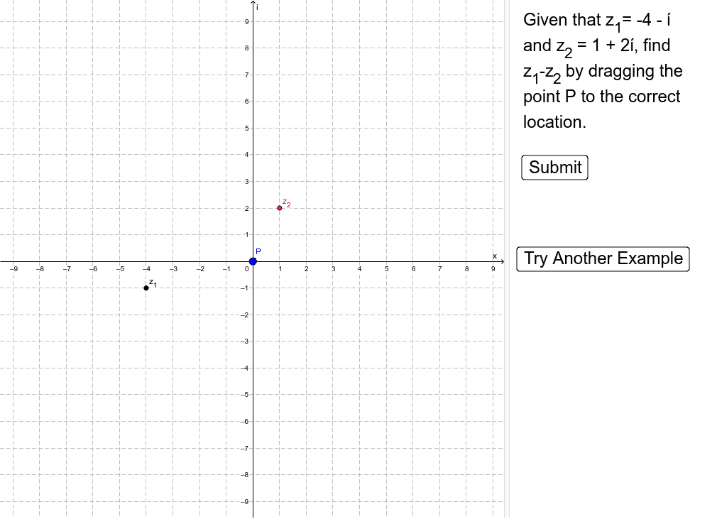Click the -5 marking on the vertical axis
717x519 pixels.
(x=245, y=395)
